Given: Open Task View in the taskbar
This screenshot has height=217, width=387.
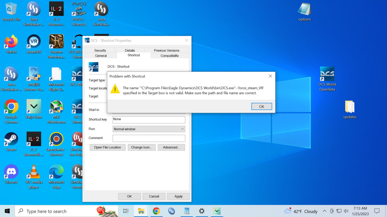Looking at the screenshot, I should [126, 211].
